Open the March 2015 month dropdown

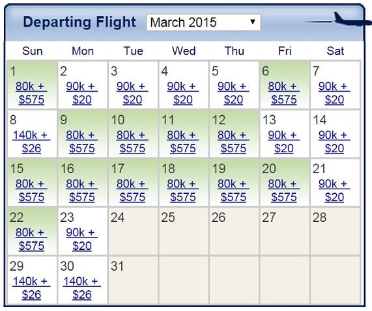pos(203,22)
